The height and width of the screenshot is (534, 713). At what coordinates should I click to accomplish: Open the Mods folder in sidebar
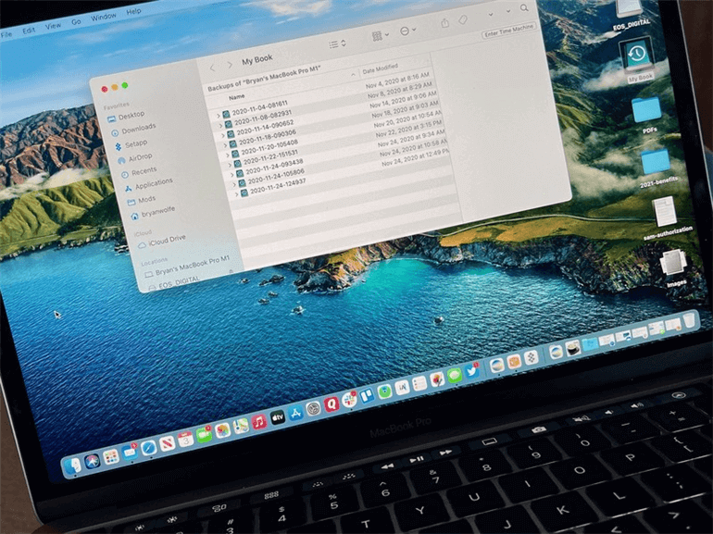142,201
